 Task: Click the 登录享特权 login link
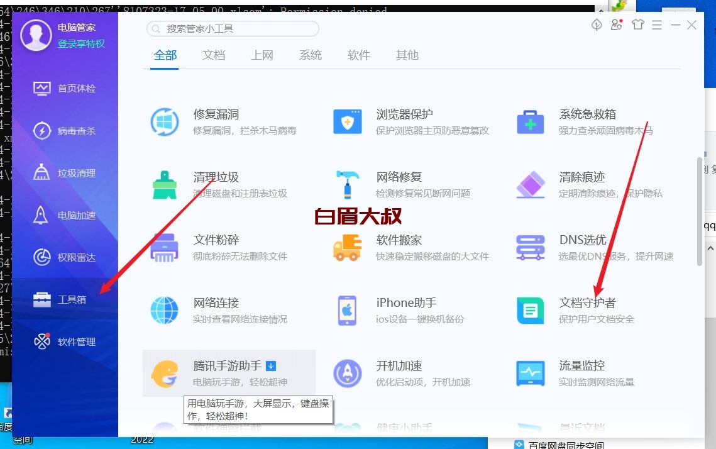(81, 43)
